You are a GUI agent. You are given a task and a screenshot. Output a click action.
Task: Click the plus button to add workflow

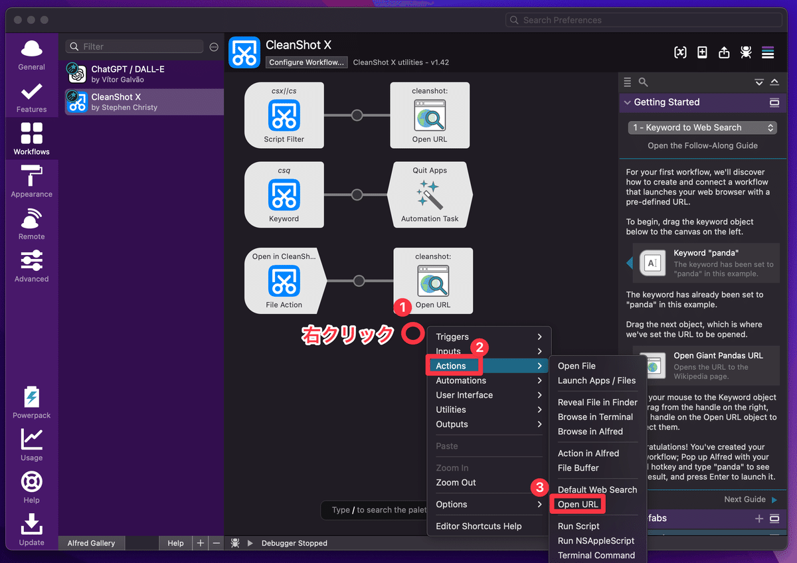click(x=201, y=543)
